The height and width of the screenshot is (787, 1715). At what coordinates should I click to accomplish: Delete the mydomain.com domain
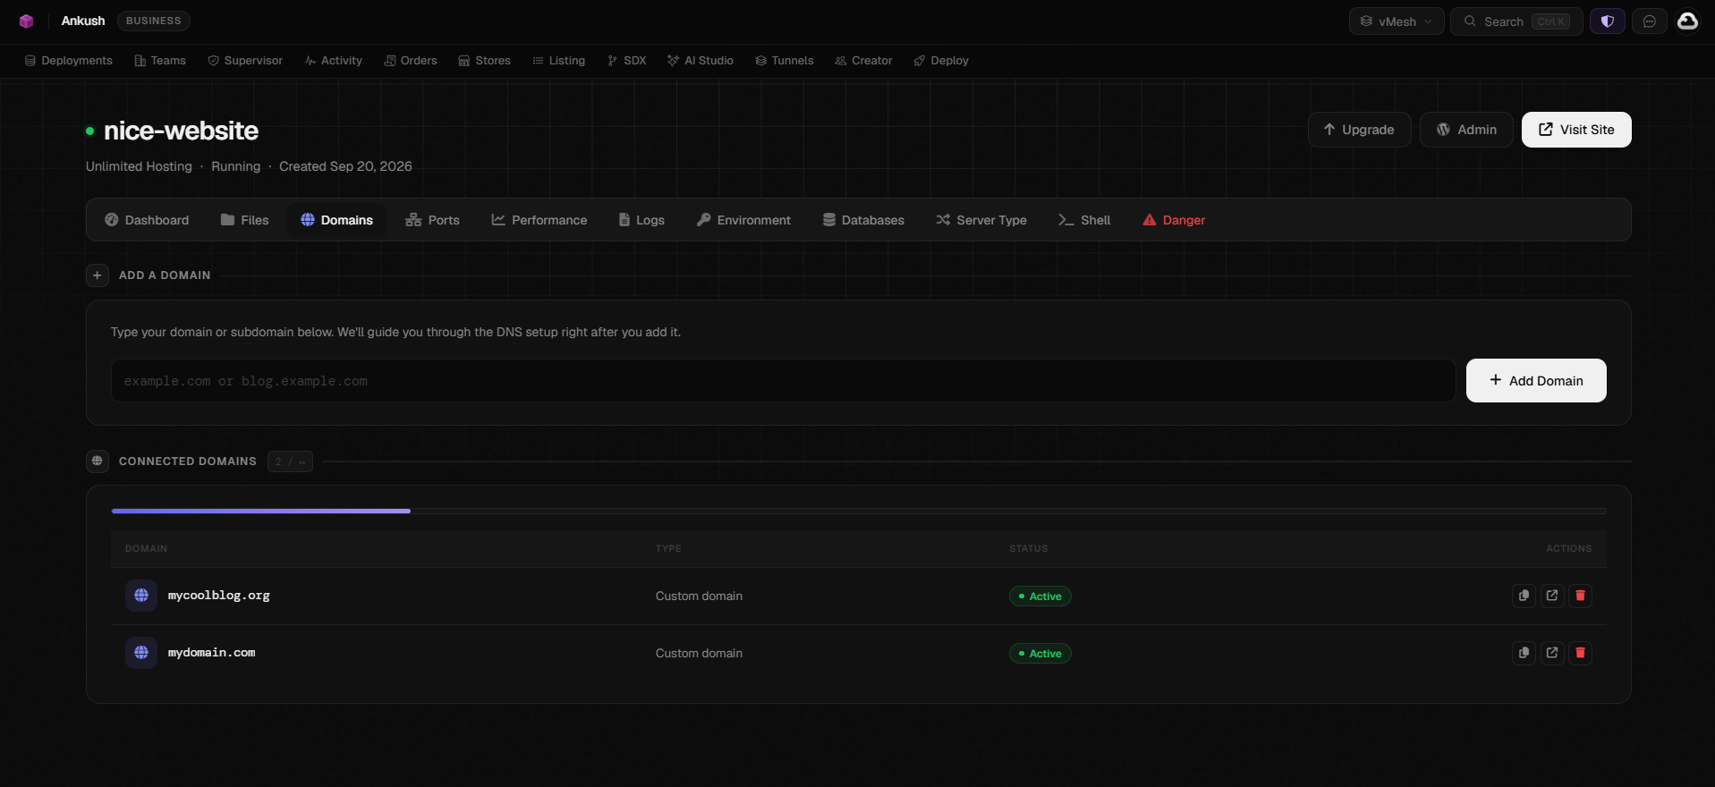point(1581,653)
